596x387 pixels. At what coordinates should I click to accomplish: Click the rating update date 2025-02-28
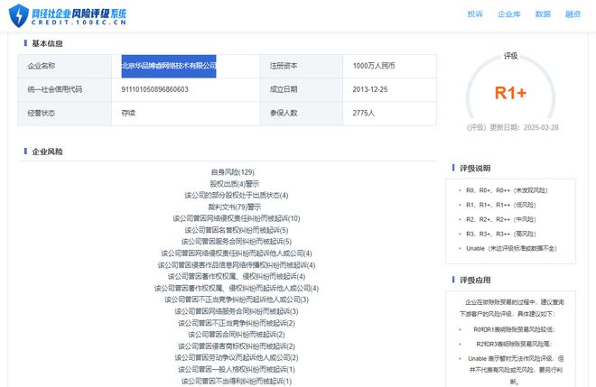click(x=541, y=127)
